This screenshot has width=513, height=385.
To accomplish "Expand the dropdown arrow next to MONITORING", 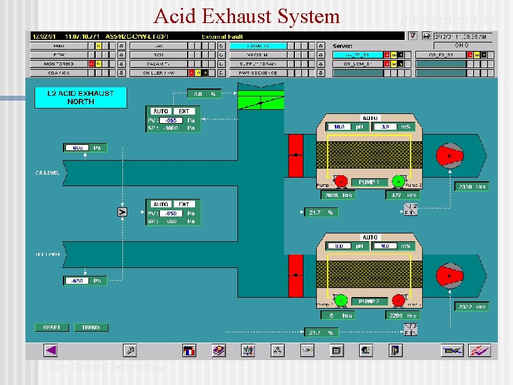I will pyautogui.click(x=121, y=64).
